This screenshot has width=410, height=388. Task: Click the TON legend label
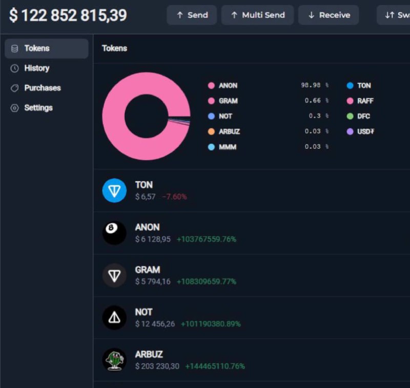click(x=364, y=86)
